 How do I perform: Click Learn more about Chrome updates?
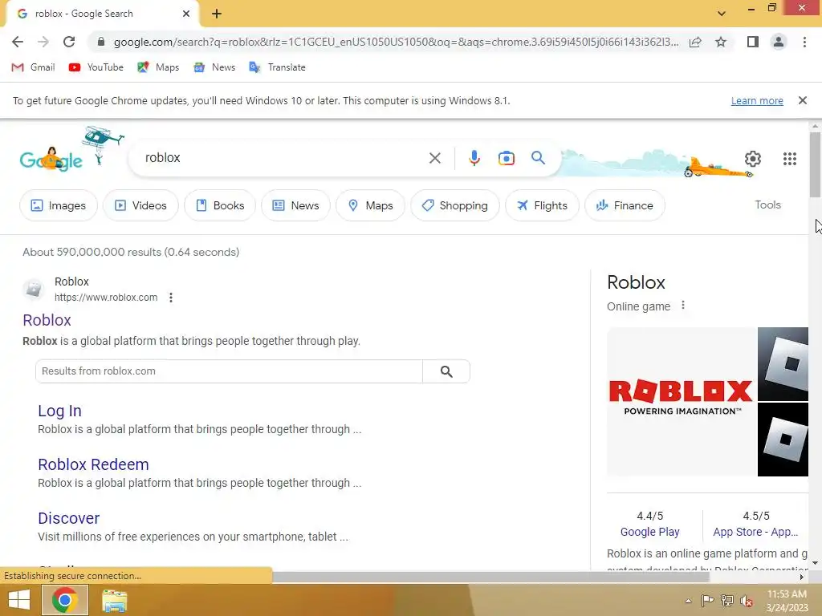(757, 100)
